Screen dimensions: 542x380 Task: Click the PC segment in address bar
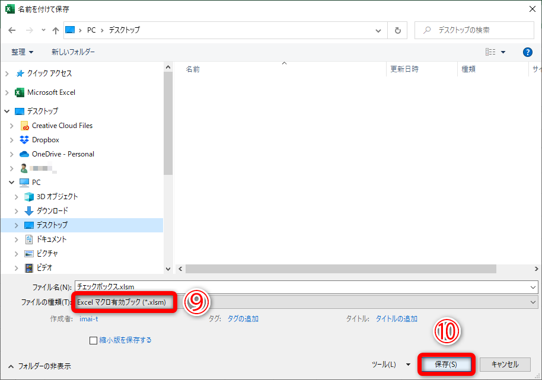coord(91,30)
